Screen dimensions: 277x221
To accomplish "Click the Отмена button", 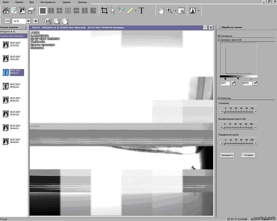I will pyautogui.click(x=248, y=155).
